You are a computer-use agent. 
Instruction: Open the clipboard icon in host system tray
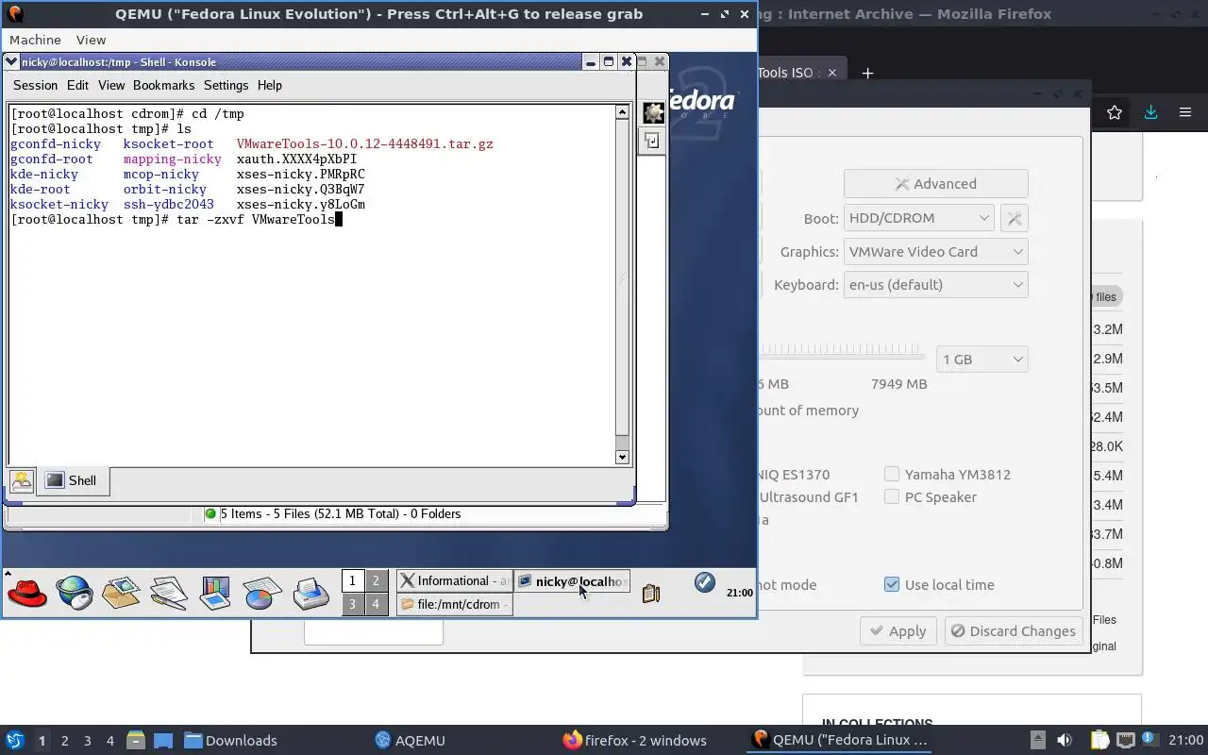pos(1099,740)
